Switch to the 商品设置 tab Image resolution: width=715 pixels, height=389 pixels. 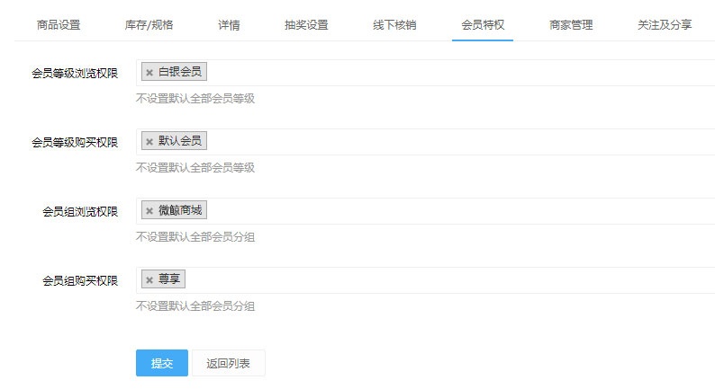point(59,25)
